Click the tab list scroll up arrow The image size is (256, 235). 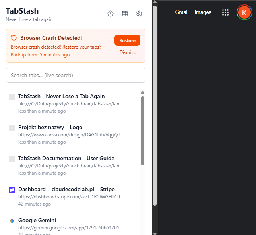142,93
